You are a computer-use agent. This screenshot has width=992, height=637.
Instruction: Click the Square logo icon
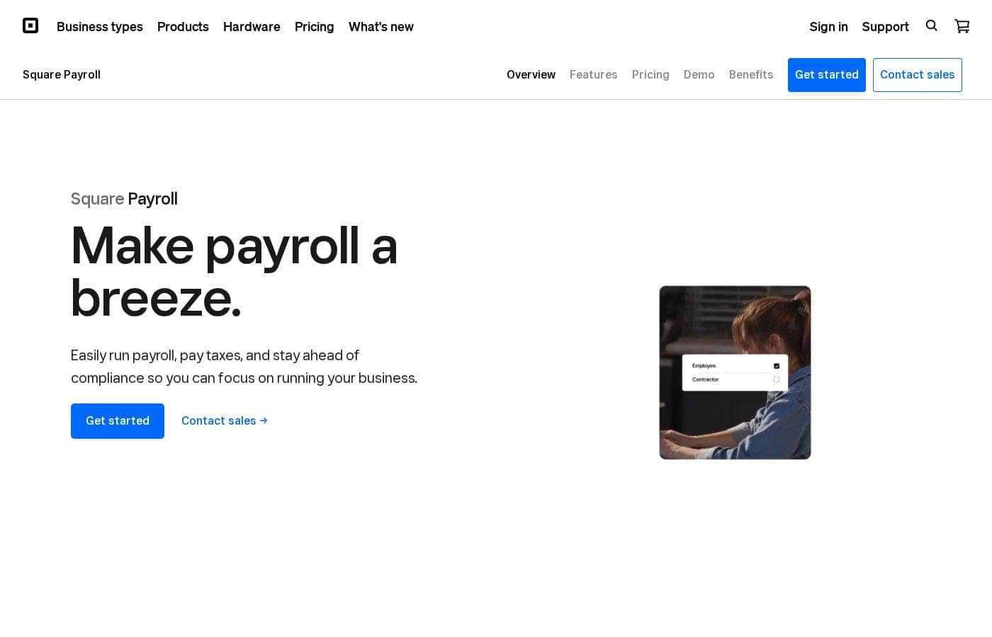(30, 26)
